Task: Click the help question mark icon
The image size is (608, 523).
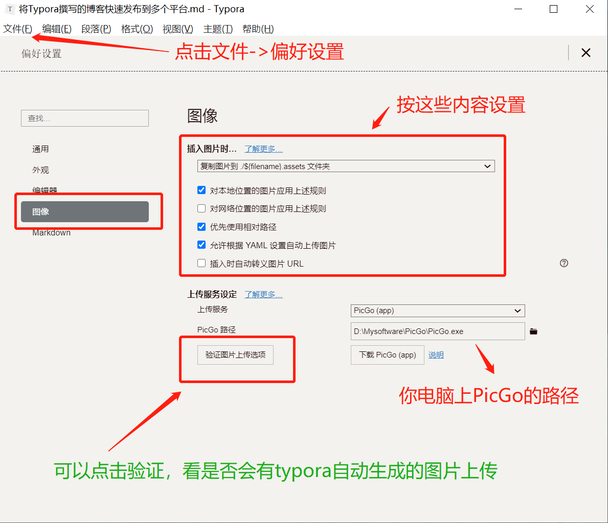Action: pos(564,263)
